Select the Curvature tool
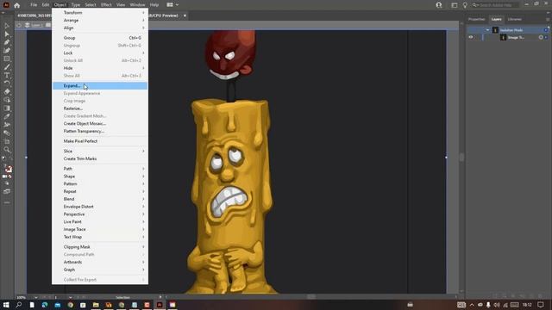 (7, 50)
